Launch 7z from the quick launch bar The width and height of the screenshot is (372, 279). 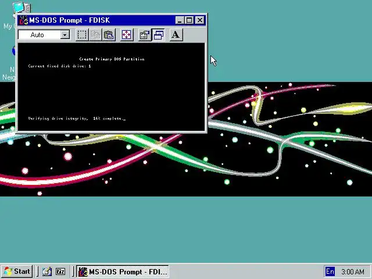coord(60,271)
